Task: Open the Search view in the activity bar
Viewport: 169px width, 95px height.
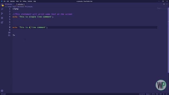Action: pos(2,9)
